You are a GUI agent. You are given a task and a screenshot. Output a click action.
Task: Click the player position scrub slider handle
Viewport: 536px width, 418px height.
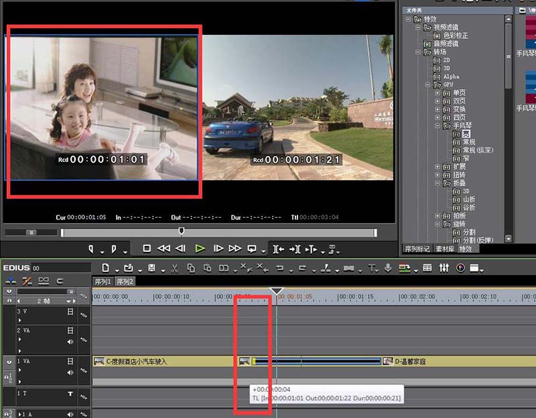coord(181,231)
